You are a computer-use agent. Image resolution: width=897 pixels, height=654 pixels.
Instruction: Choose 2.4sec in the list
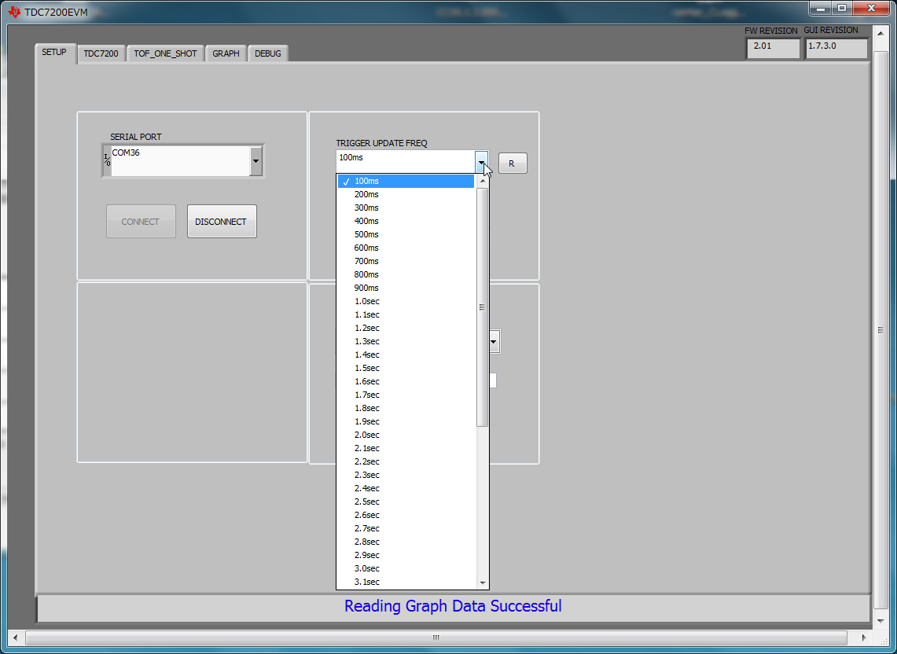pyautogui.click(x=406, y=488)
